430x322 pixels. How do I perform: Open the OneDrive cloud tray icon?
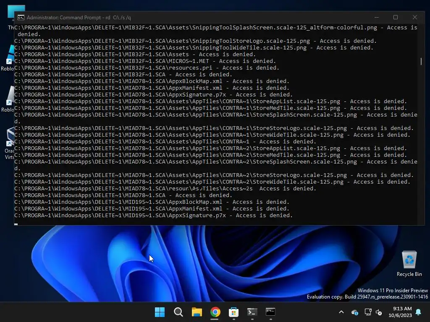[x=354, y=312]
